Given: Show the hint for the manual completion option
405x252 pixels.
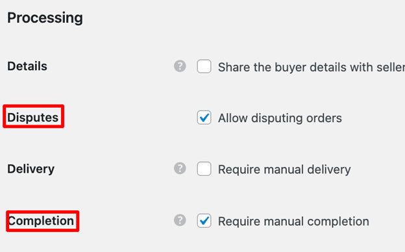Looking at the screenshot, I should click(x=180, y=220).
